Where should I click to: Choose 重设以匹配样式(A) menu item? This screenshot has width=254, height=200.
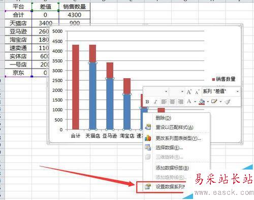coord(176,127)
